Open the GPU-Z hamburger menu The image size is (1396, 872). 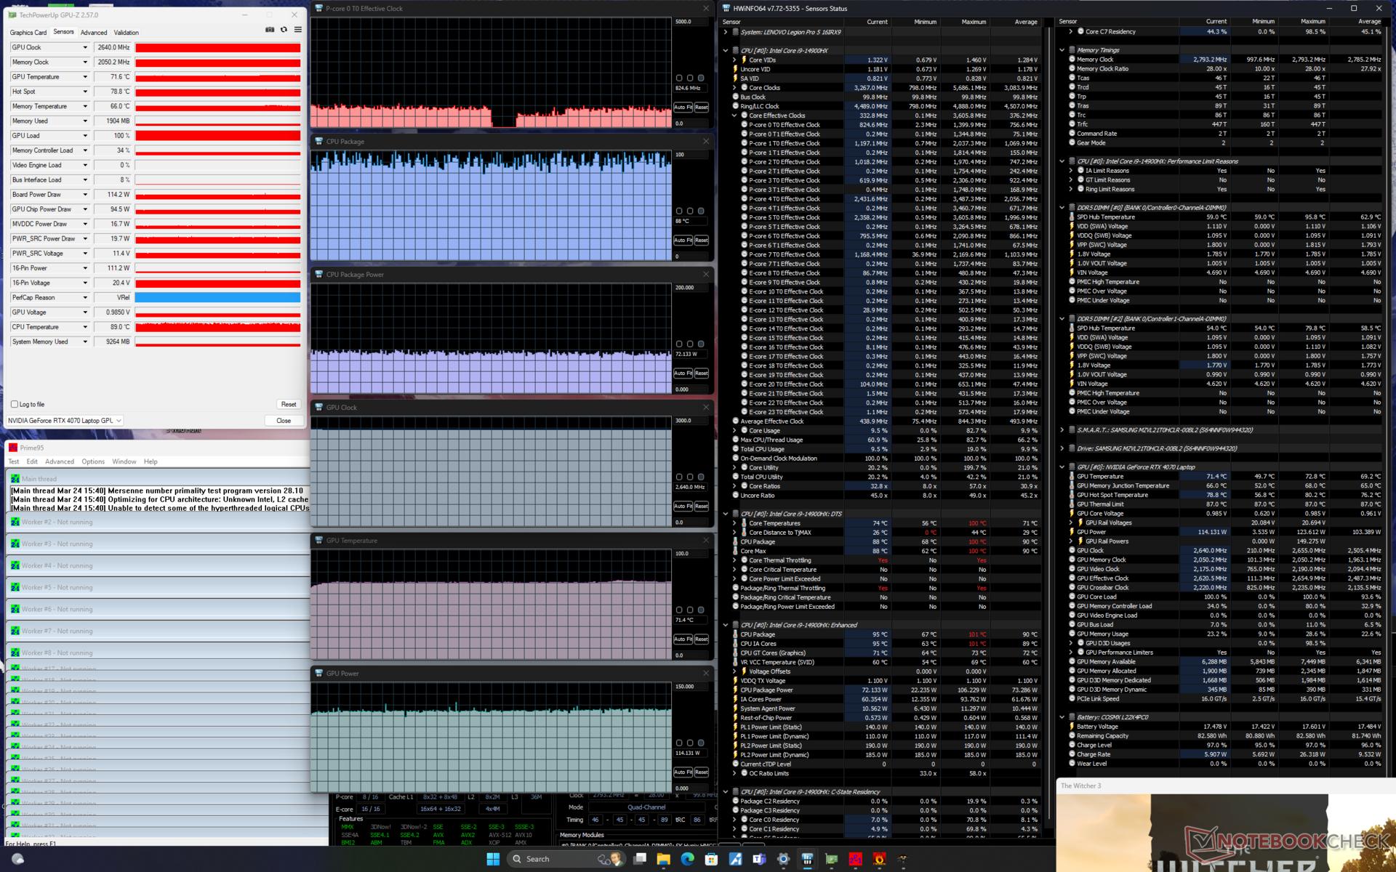(298, 30)
